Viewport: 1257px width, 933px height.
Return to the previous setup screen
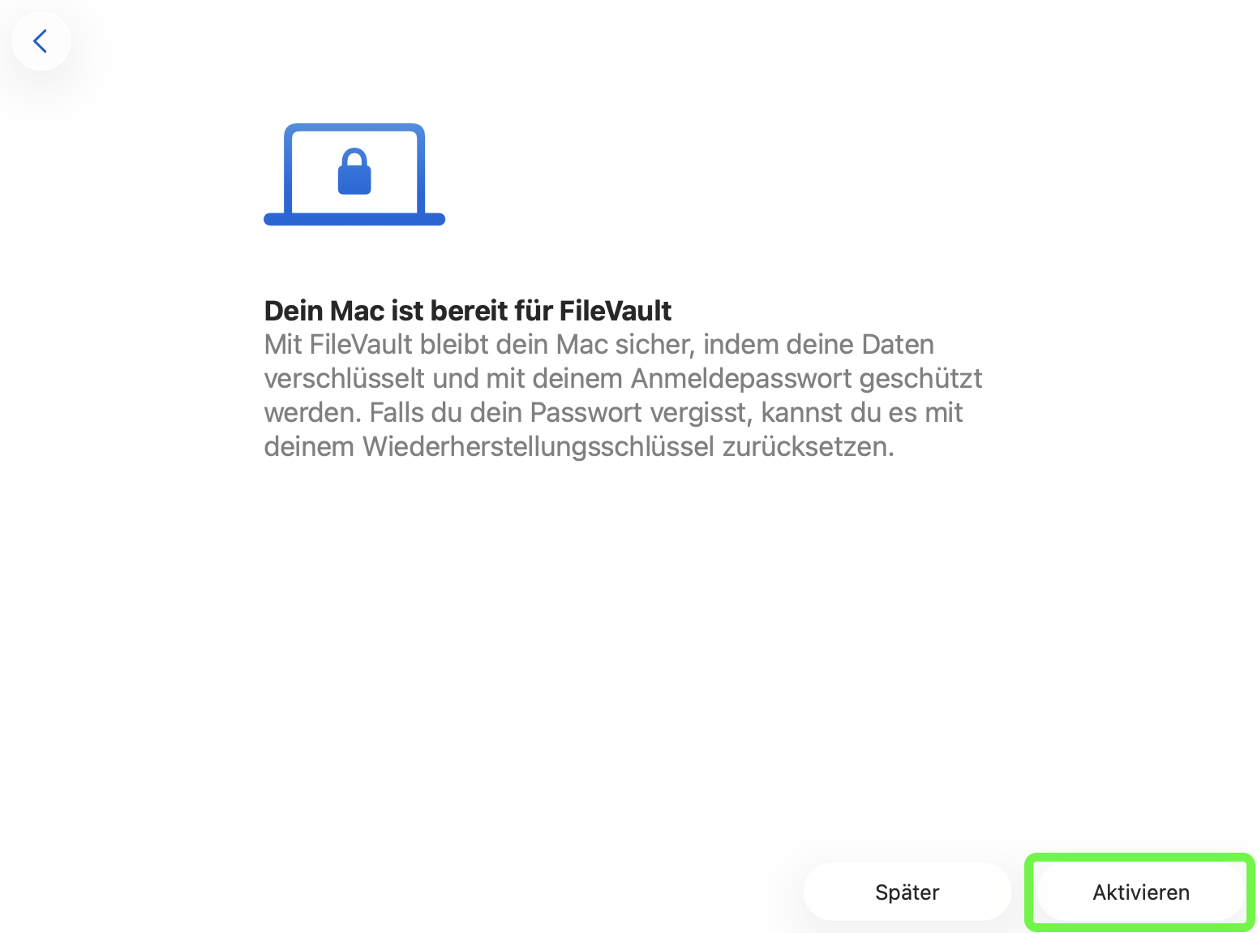coord(41,41)
